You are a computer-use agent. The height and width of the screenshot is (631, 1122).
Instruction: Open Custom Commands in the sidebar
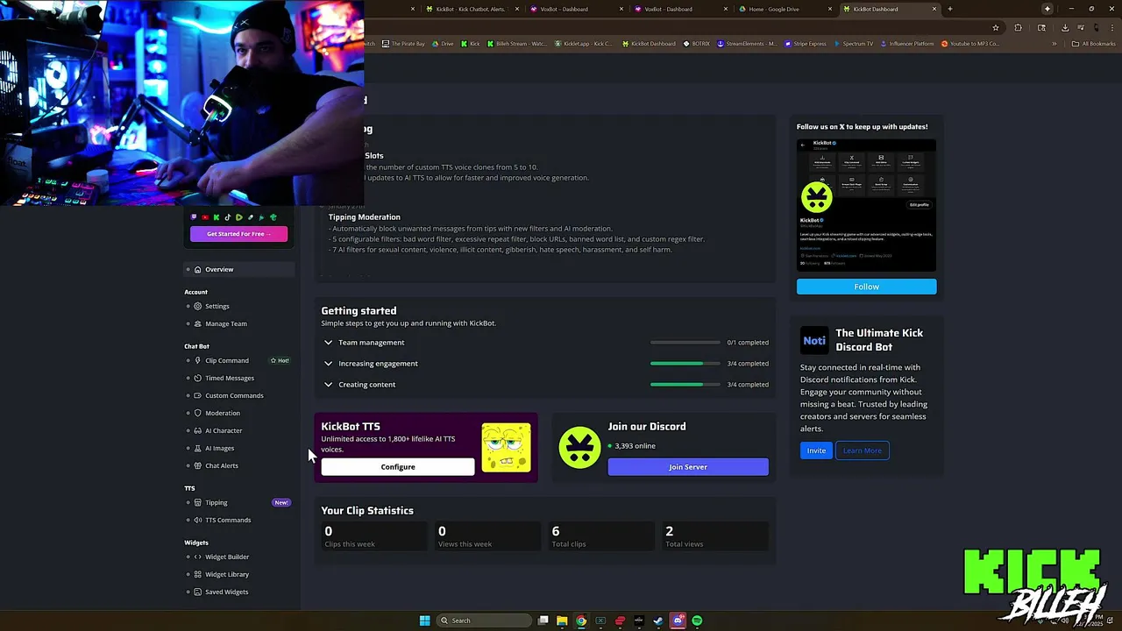(234, 395)
